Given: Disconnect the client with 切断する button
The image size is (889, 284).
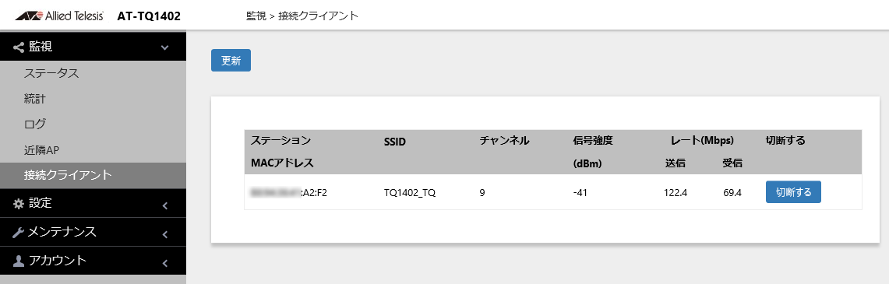Looking at the screenshot, I should (x=793, y=192).
